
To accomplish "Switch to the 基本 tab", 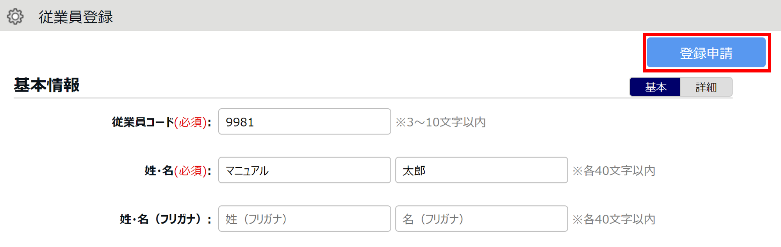I will pyautogui.click(x=655, y=87).
